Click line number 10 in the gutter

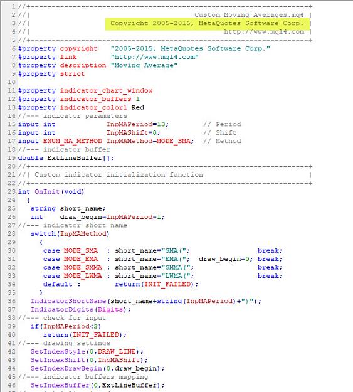(x=11, y=82)
